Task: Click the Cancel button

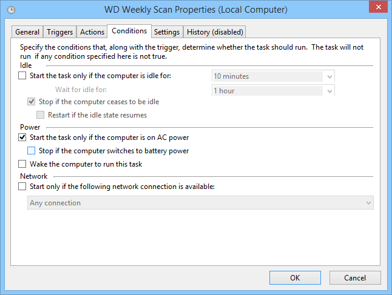Action: 355,278
